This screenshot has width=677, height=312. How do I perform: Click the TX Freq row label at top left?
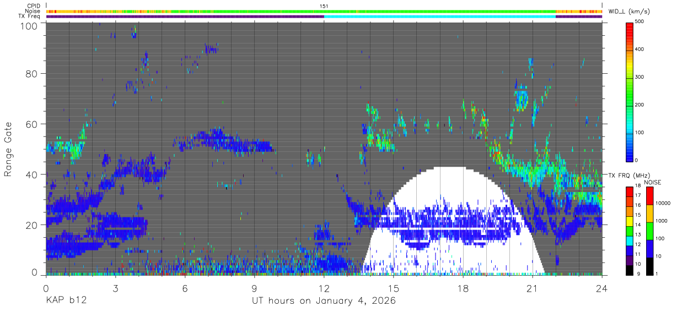(29, 16)
